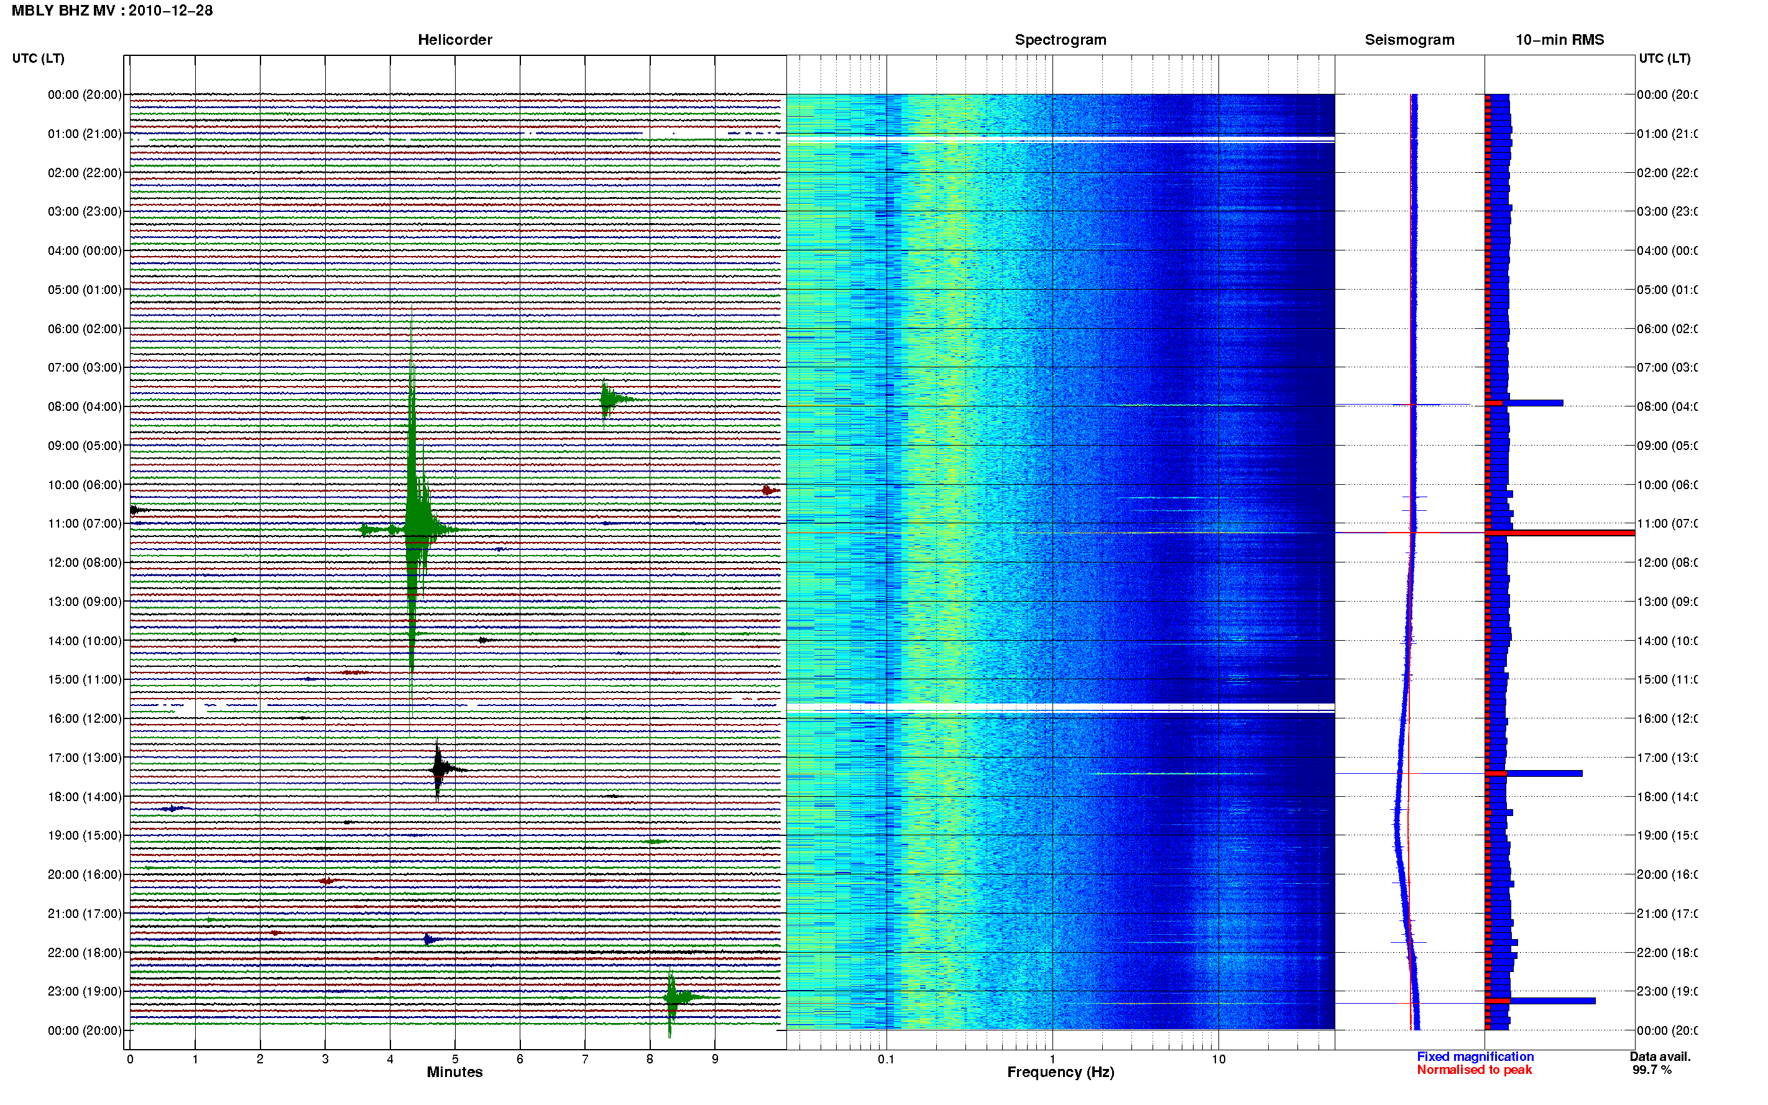Select the Helicorder panel heading
This screenshot has height=1105, width=1768.
pyautogui.click(x=454, y=40)
